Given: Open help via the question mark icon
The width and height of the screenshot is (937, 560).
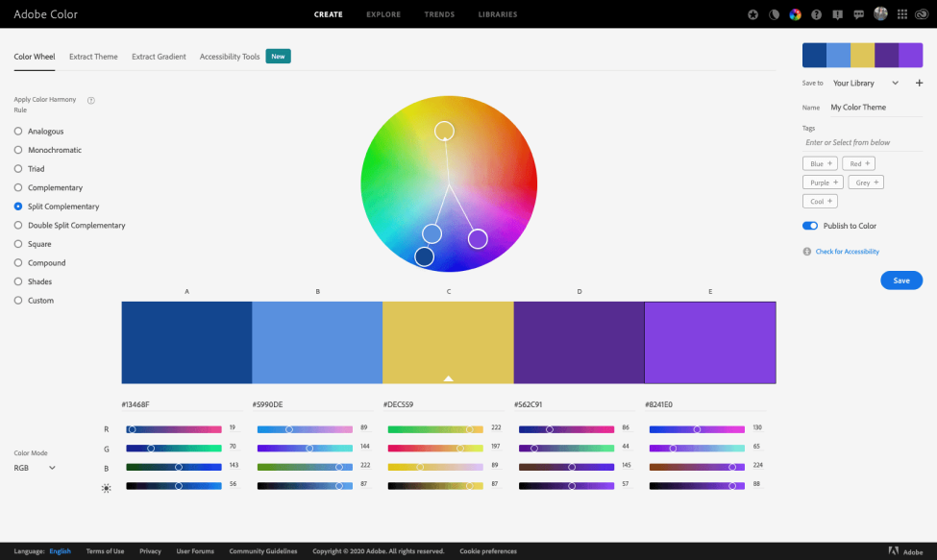Looking at the screenshot, I should point(816,14).
